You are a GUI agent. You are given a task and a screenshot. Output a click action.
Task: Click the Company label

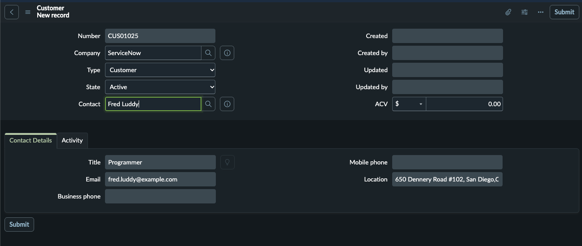coord(87,53)
